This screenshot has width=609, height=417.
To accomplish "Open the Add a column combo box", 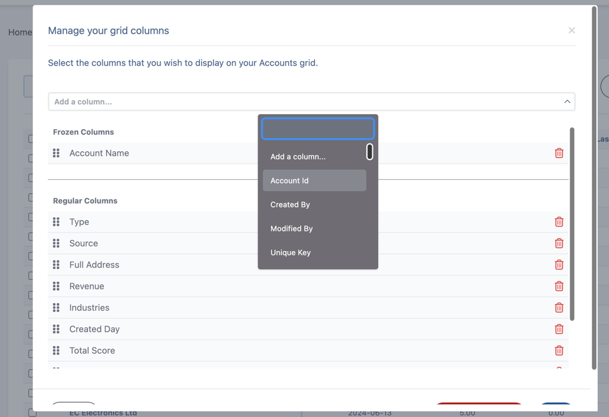I will (x=312, y=102).
